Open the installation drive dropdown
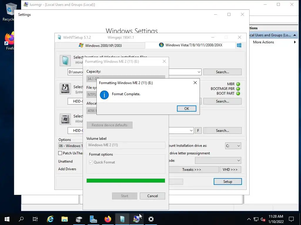 tap(191, 131)
